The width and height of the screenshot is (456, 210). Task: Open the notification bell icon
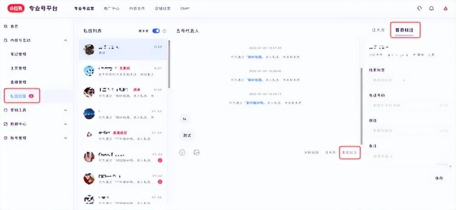click(431, 9)
